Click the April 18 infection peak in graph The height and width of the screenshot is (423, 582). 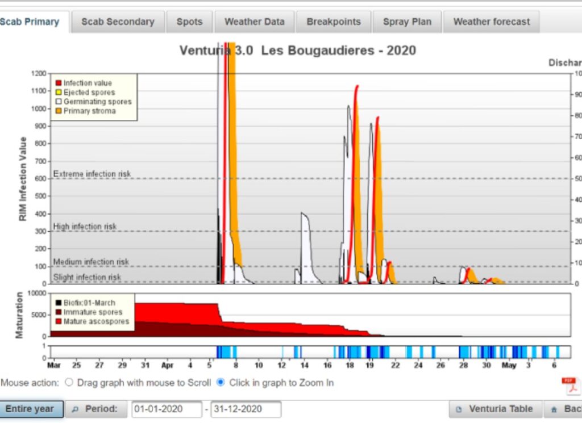357,86
